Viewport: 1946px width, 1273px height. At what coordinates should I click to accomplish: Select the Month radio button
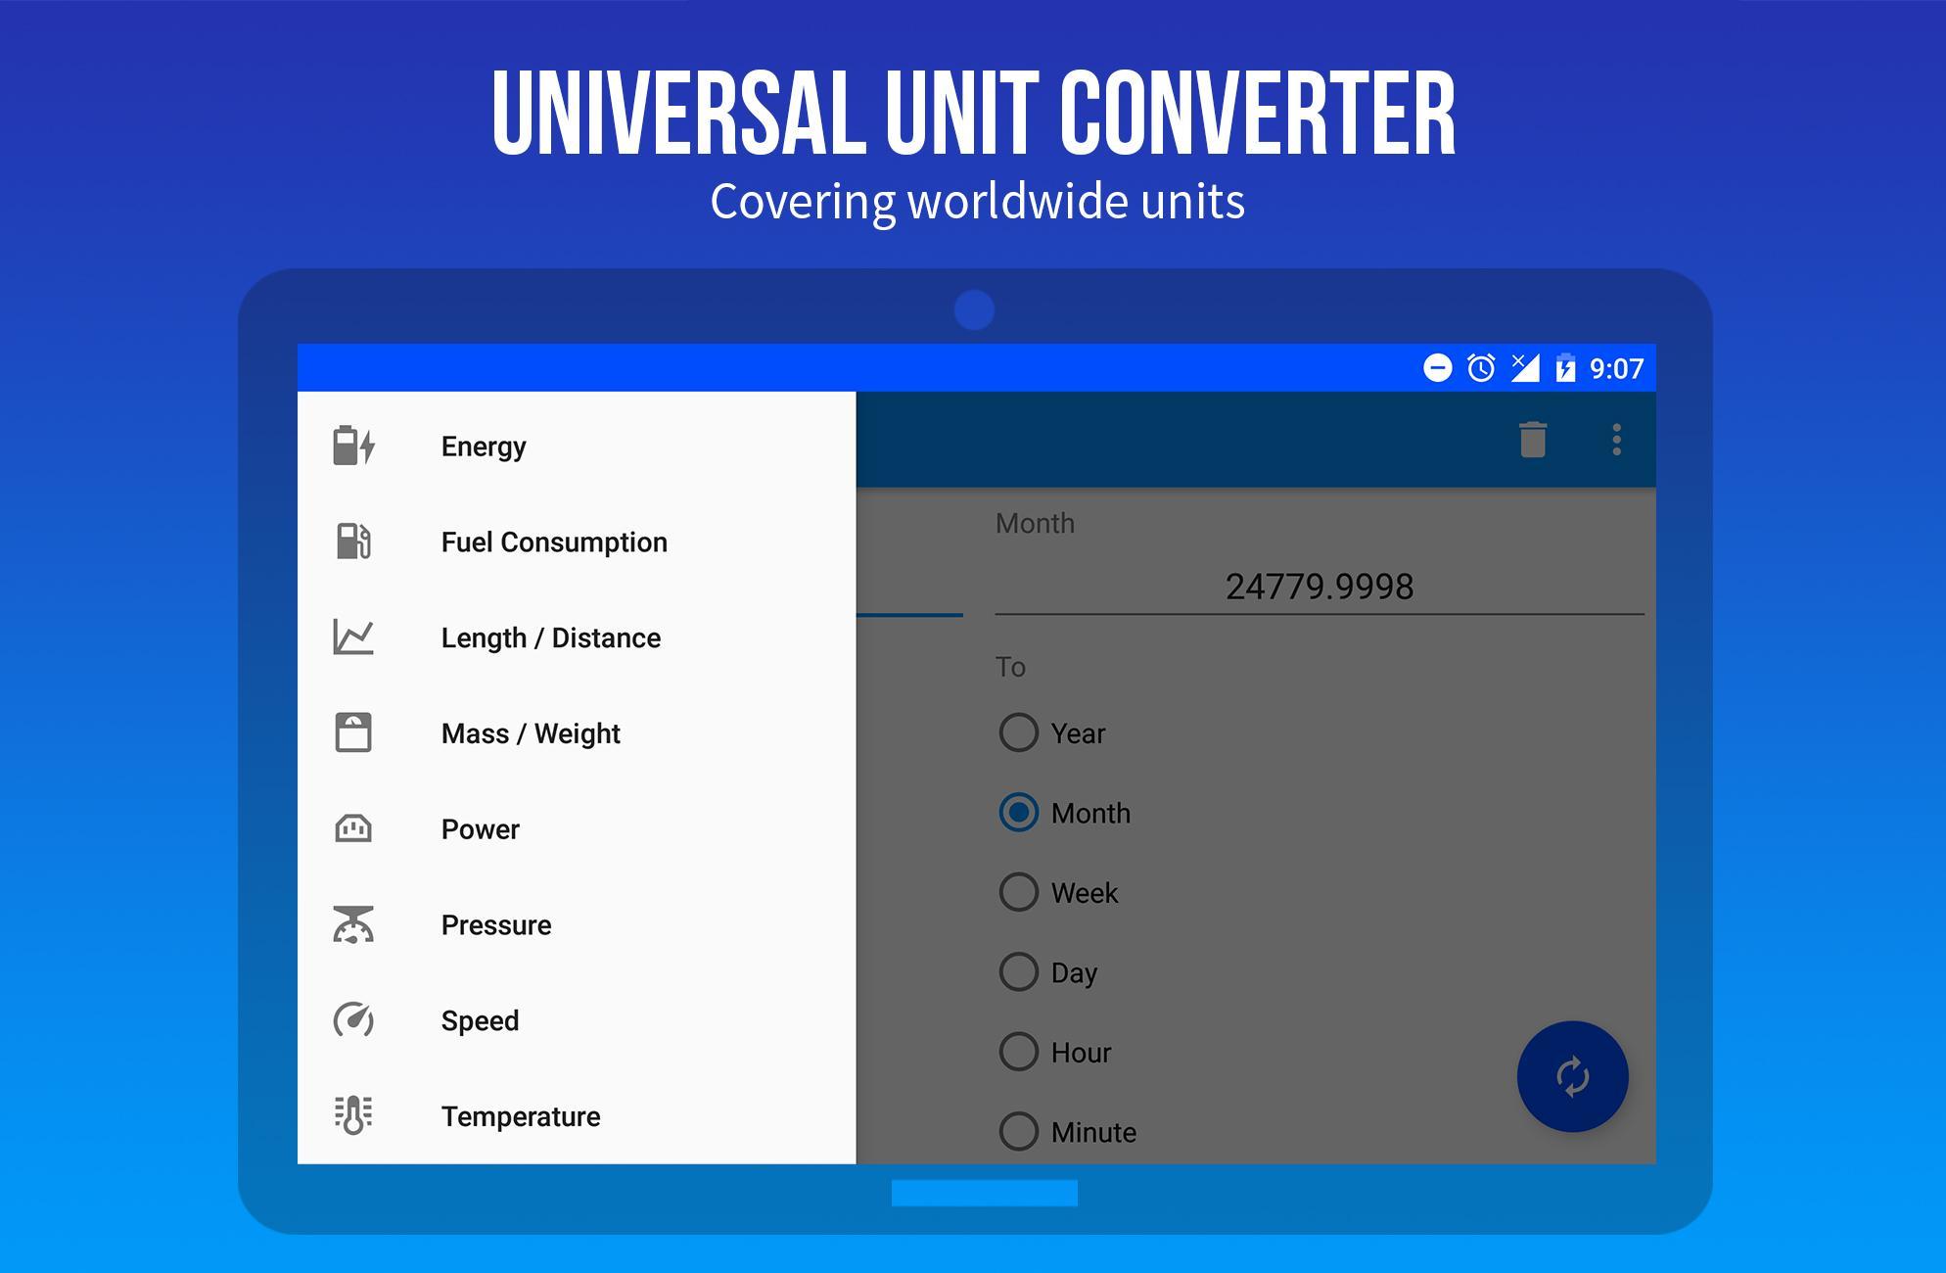[x=1018, y=813]
